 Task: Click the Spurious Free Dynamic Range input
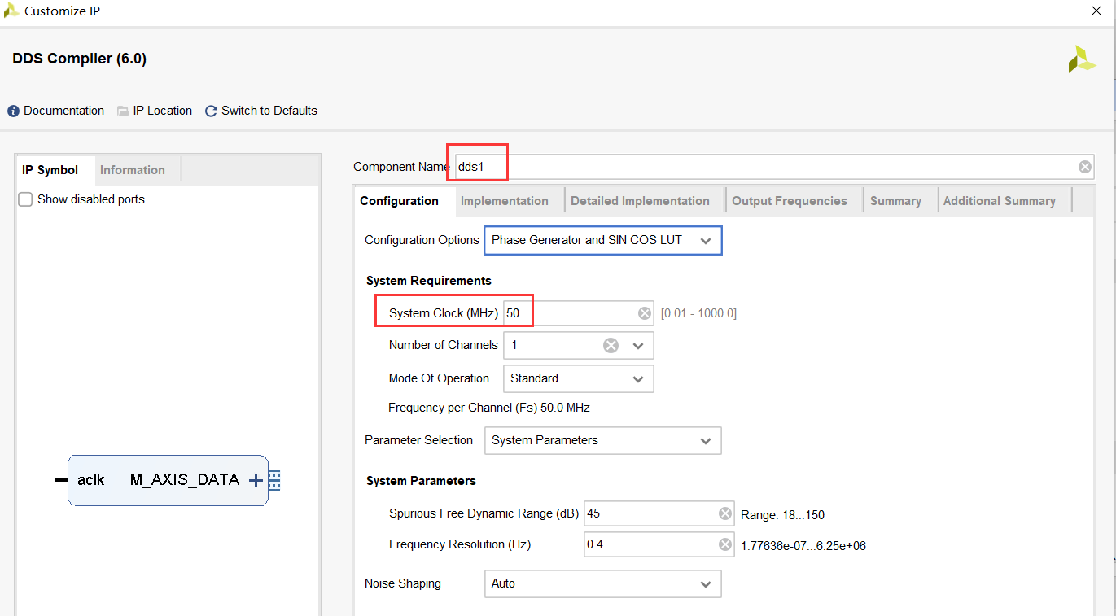point(659,513)
